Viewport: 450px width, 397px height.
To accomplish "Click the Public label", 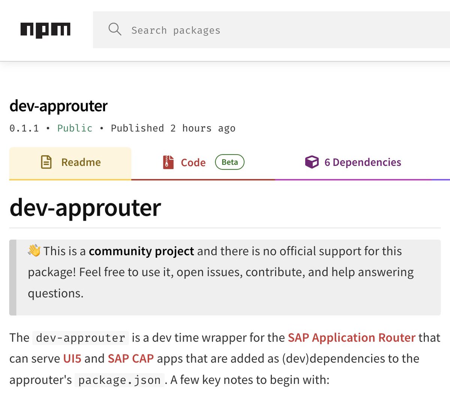I will click(75, 128).
